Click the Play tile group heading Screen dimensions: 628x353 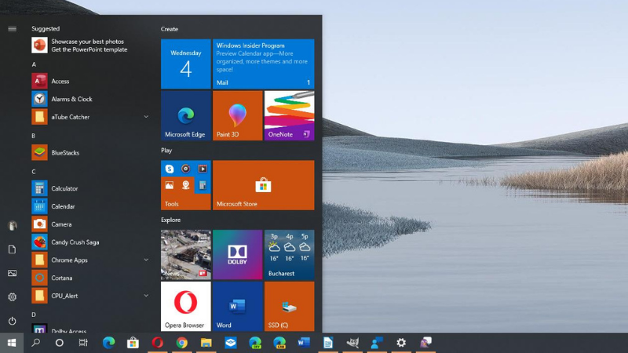pos(166,151)
